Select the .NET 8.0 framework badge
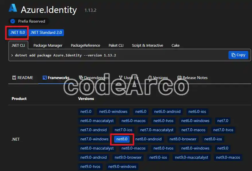 pyautogui.click(x=18, y=32)
